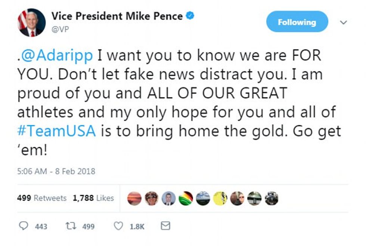Click the @VP handle
The width and height of the screenshot is (366, 246).
[x=60, y=29]
